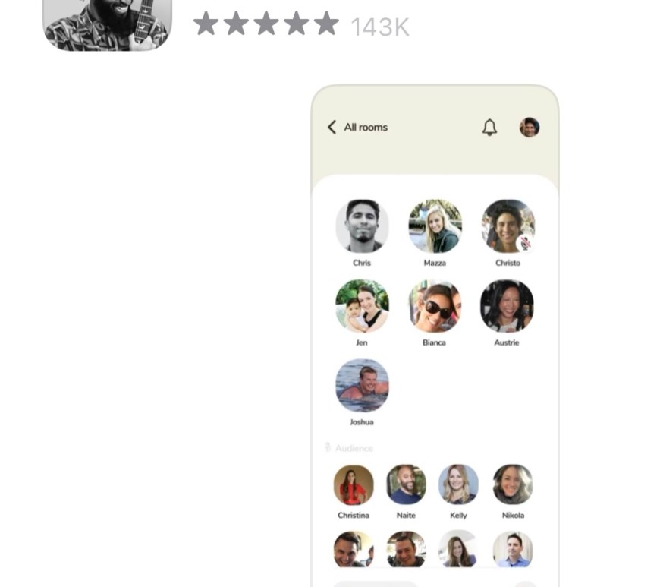Screen dimensions: 660x587
Task: Click the 143K ratings count
Action: click(x=380, y=27)
